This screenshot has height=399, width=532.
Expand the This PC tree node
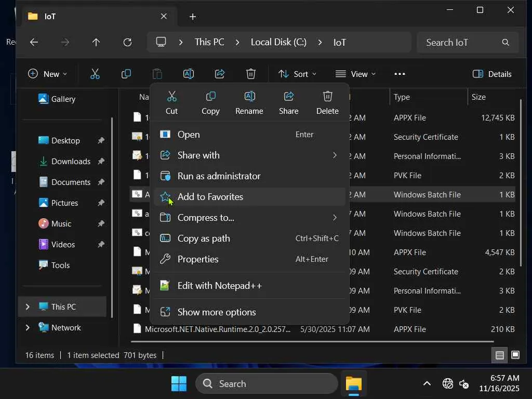[28, 307]
